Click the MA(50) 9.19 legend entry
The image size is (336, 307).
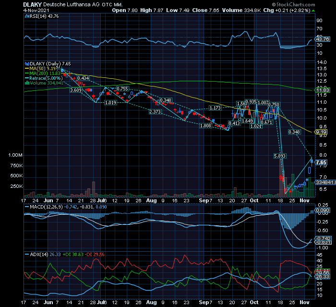click(43, 69)
